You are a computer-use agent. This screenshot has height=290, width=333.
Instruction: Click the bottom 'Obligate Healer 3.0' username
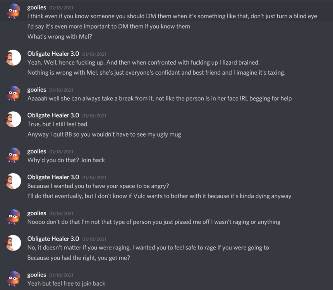click(x=53, y=239)
